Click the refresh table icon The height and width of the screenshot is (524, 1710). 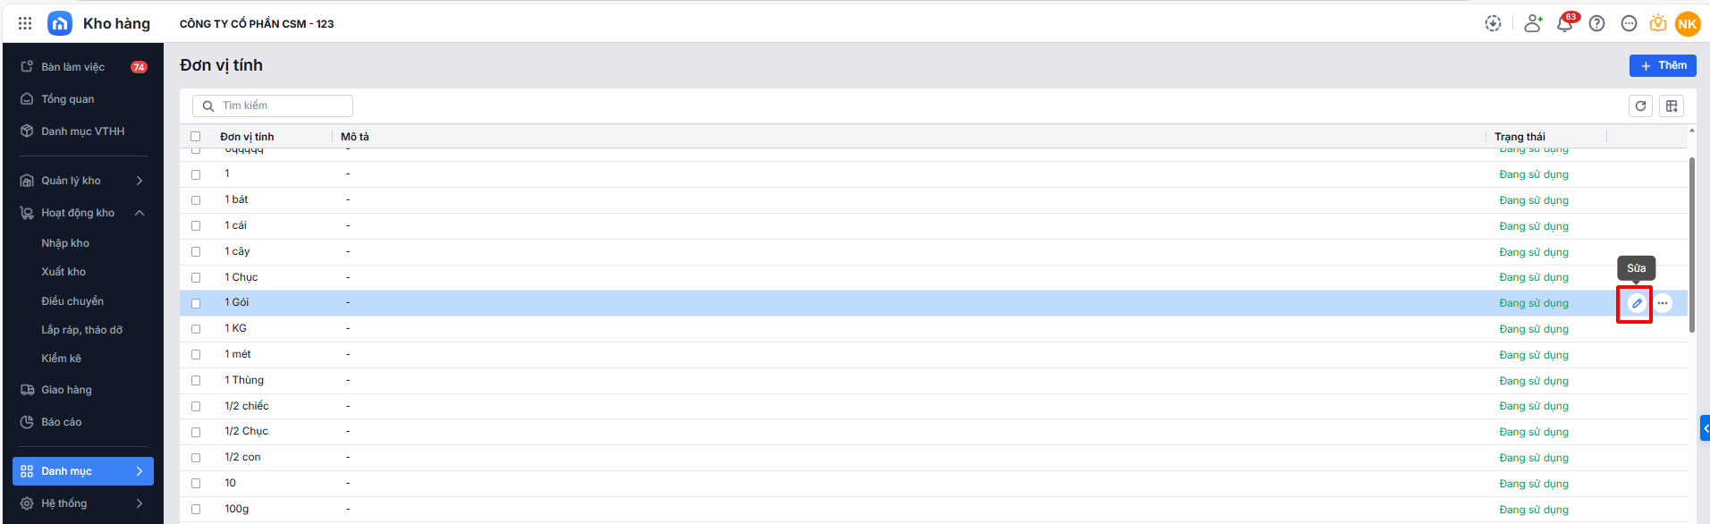click(1640, 106)
